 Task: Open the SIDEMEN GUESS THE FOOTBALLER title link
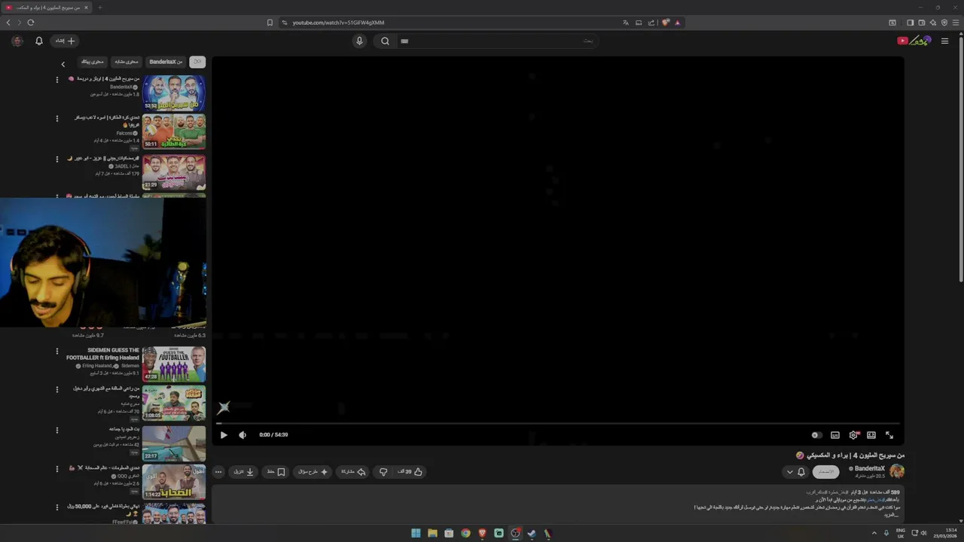[x=102, y=354]
